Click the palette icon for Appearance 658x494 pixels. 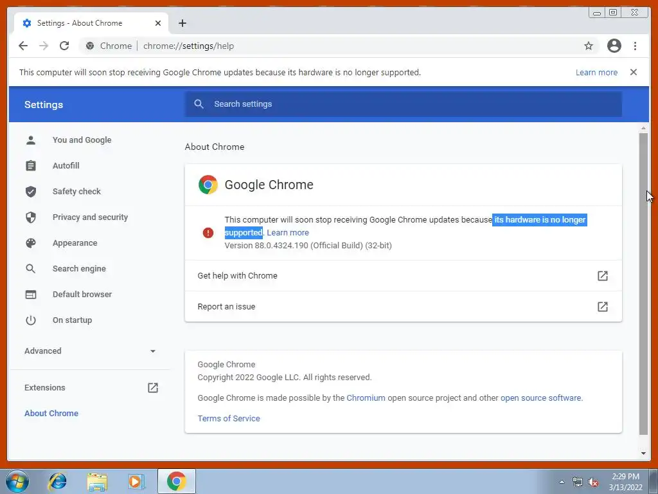pos(31,242)
